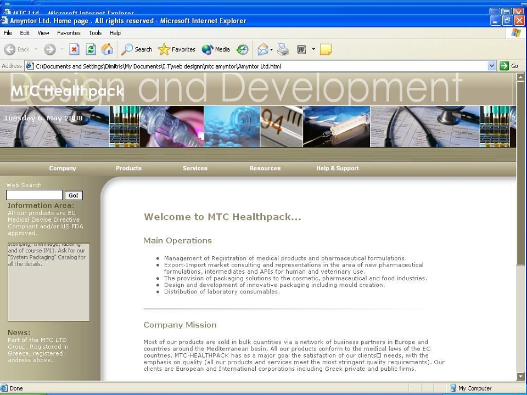
Task: Open the Tools menu
Action: tap(95, 33)
